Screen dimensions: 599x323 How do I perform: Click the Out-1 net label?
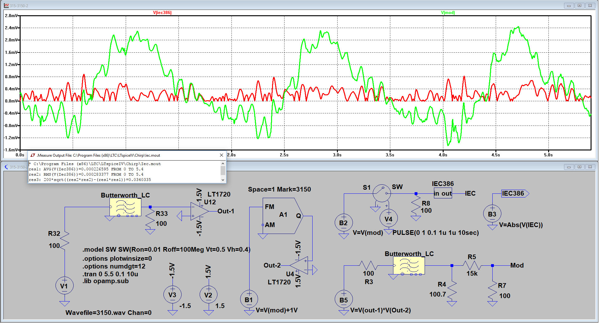click(226, 211)
